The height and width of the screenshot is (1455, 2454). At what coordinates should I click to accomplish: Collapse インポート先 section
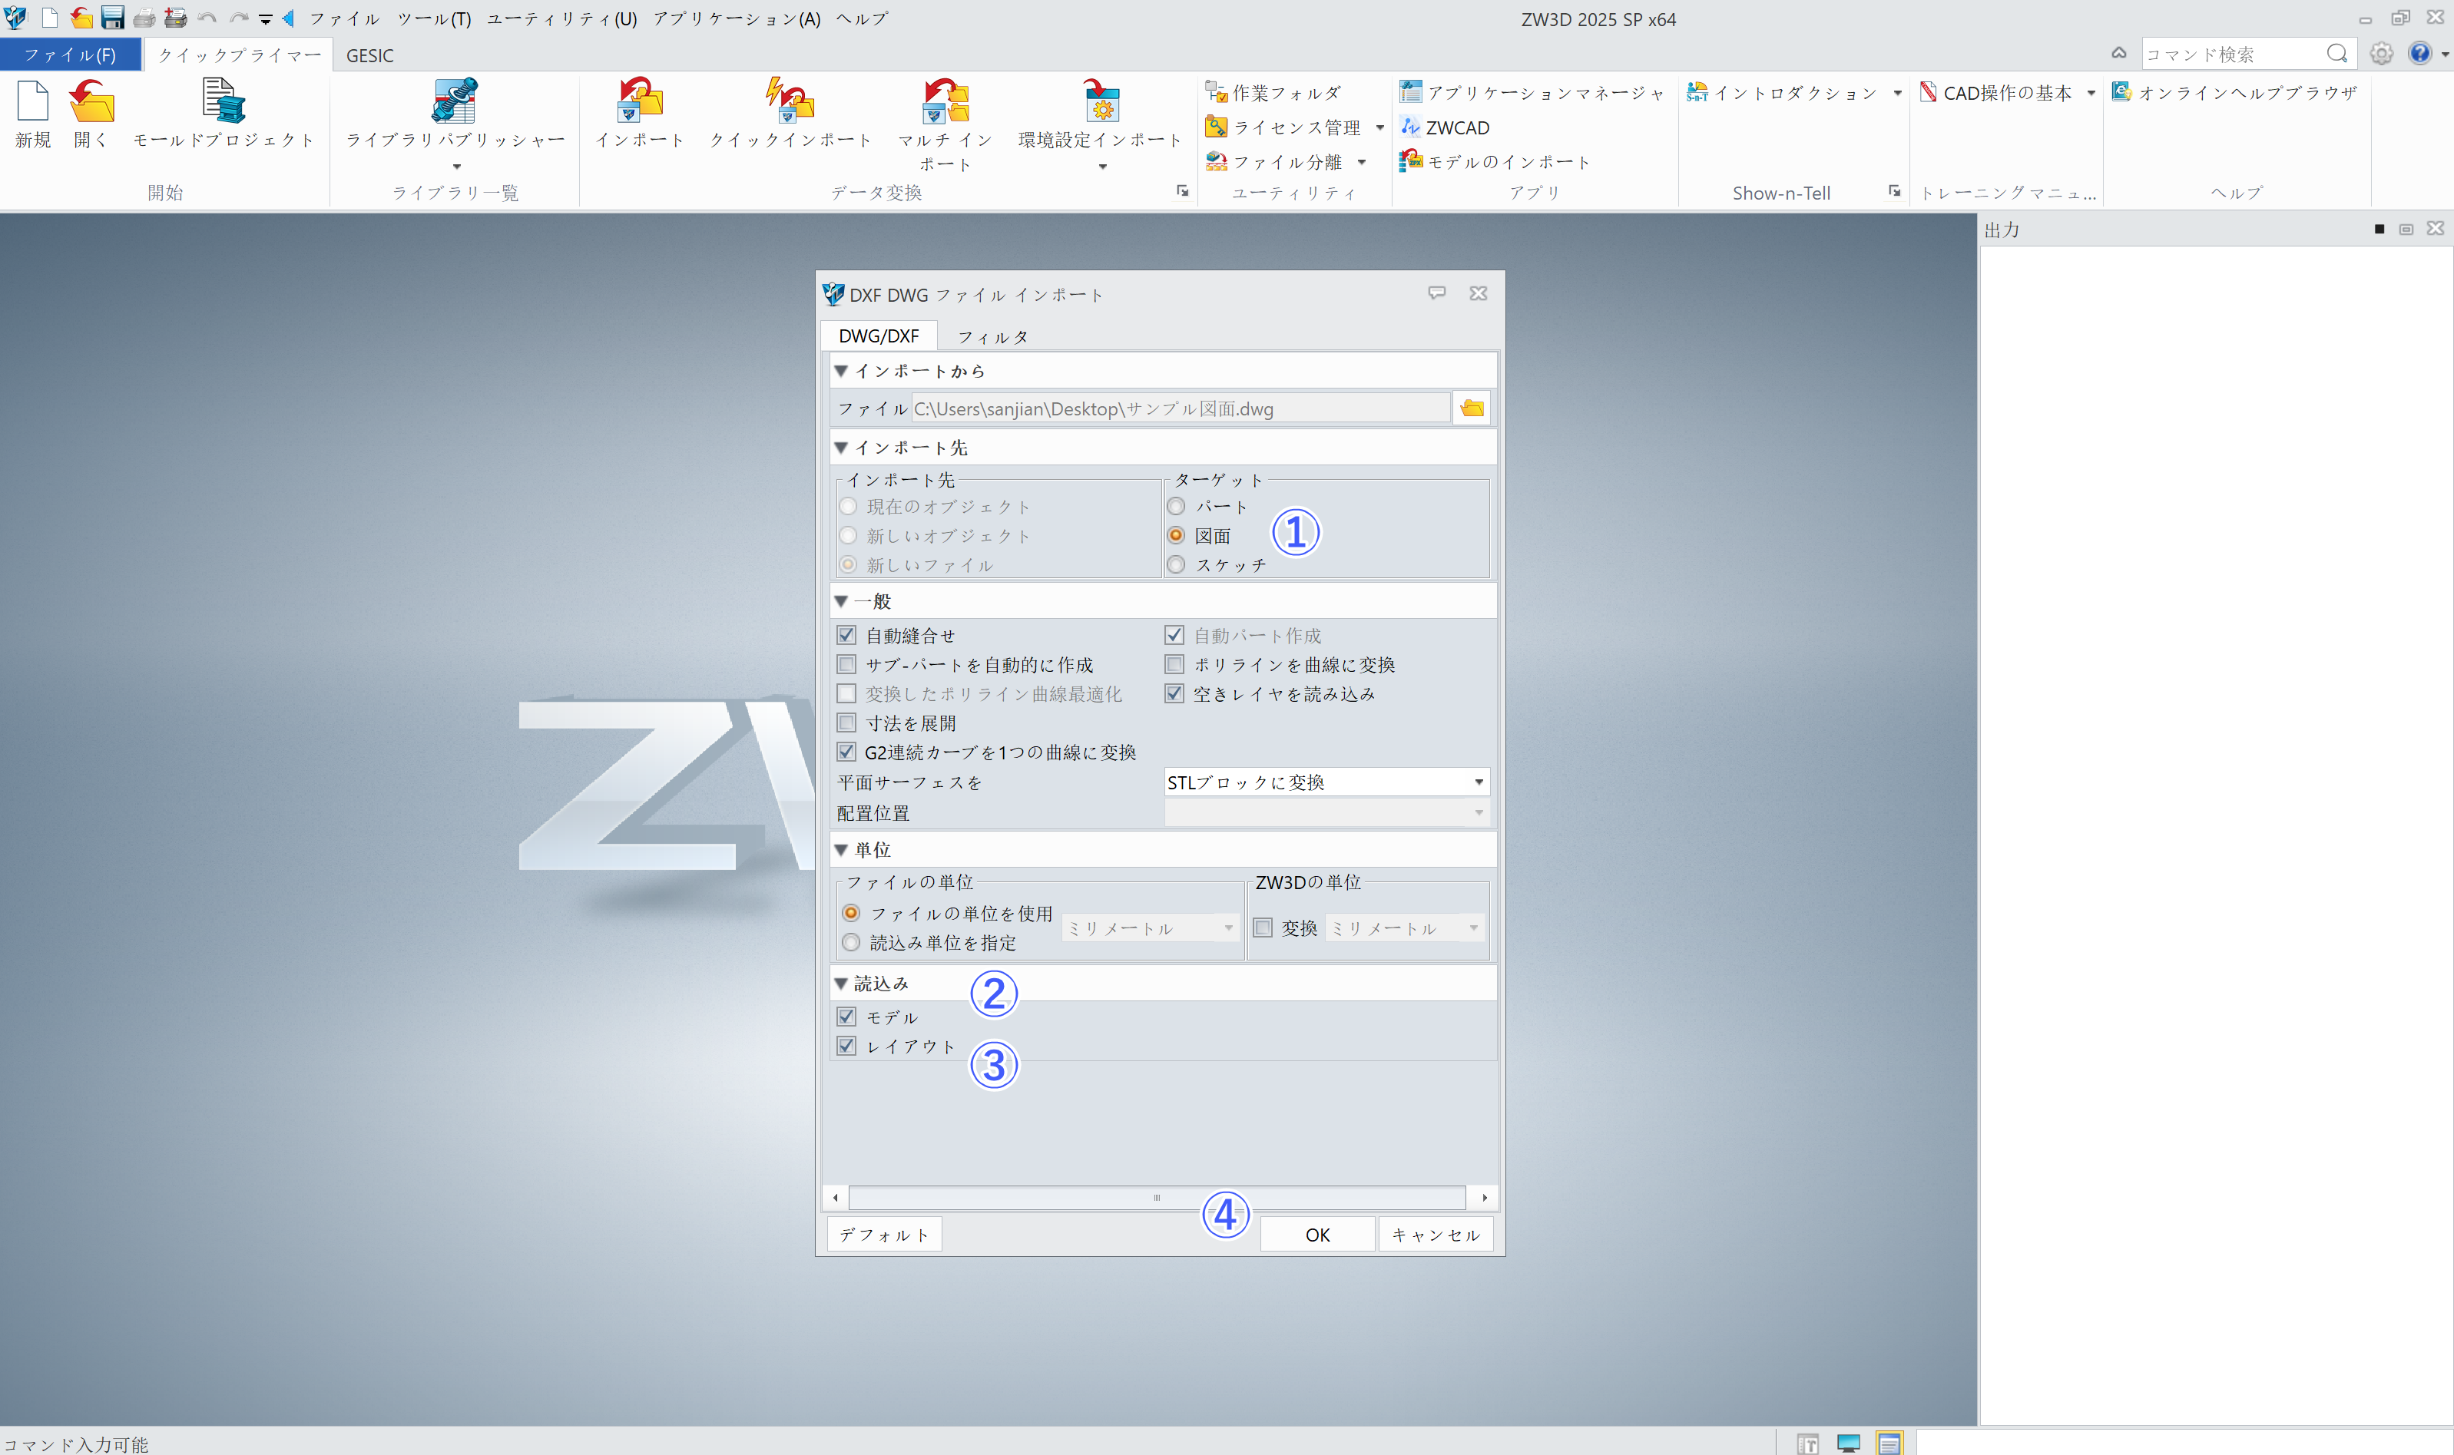point(840,447)
